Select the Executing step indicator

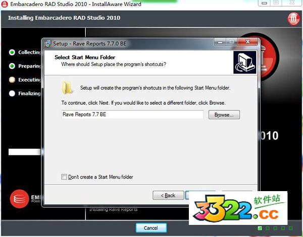pyautogui.click(x=12, y=80)
